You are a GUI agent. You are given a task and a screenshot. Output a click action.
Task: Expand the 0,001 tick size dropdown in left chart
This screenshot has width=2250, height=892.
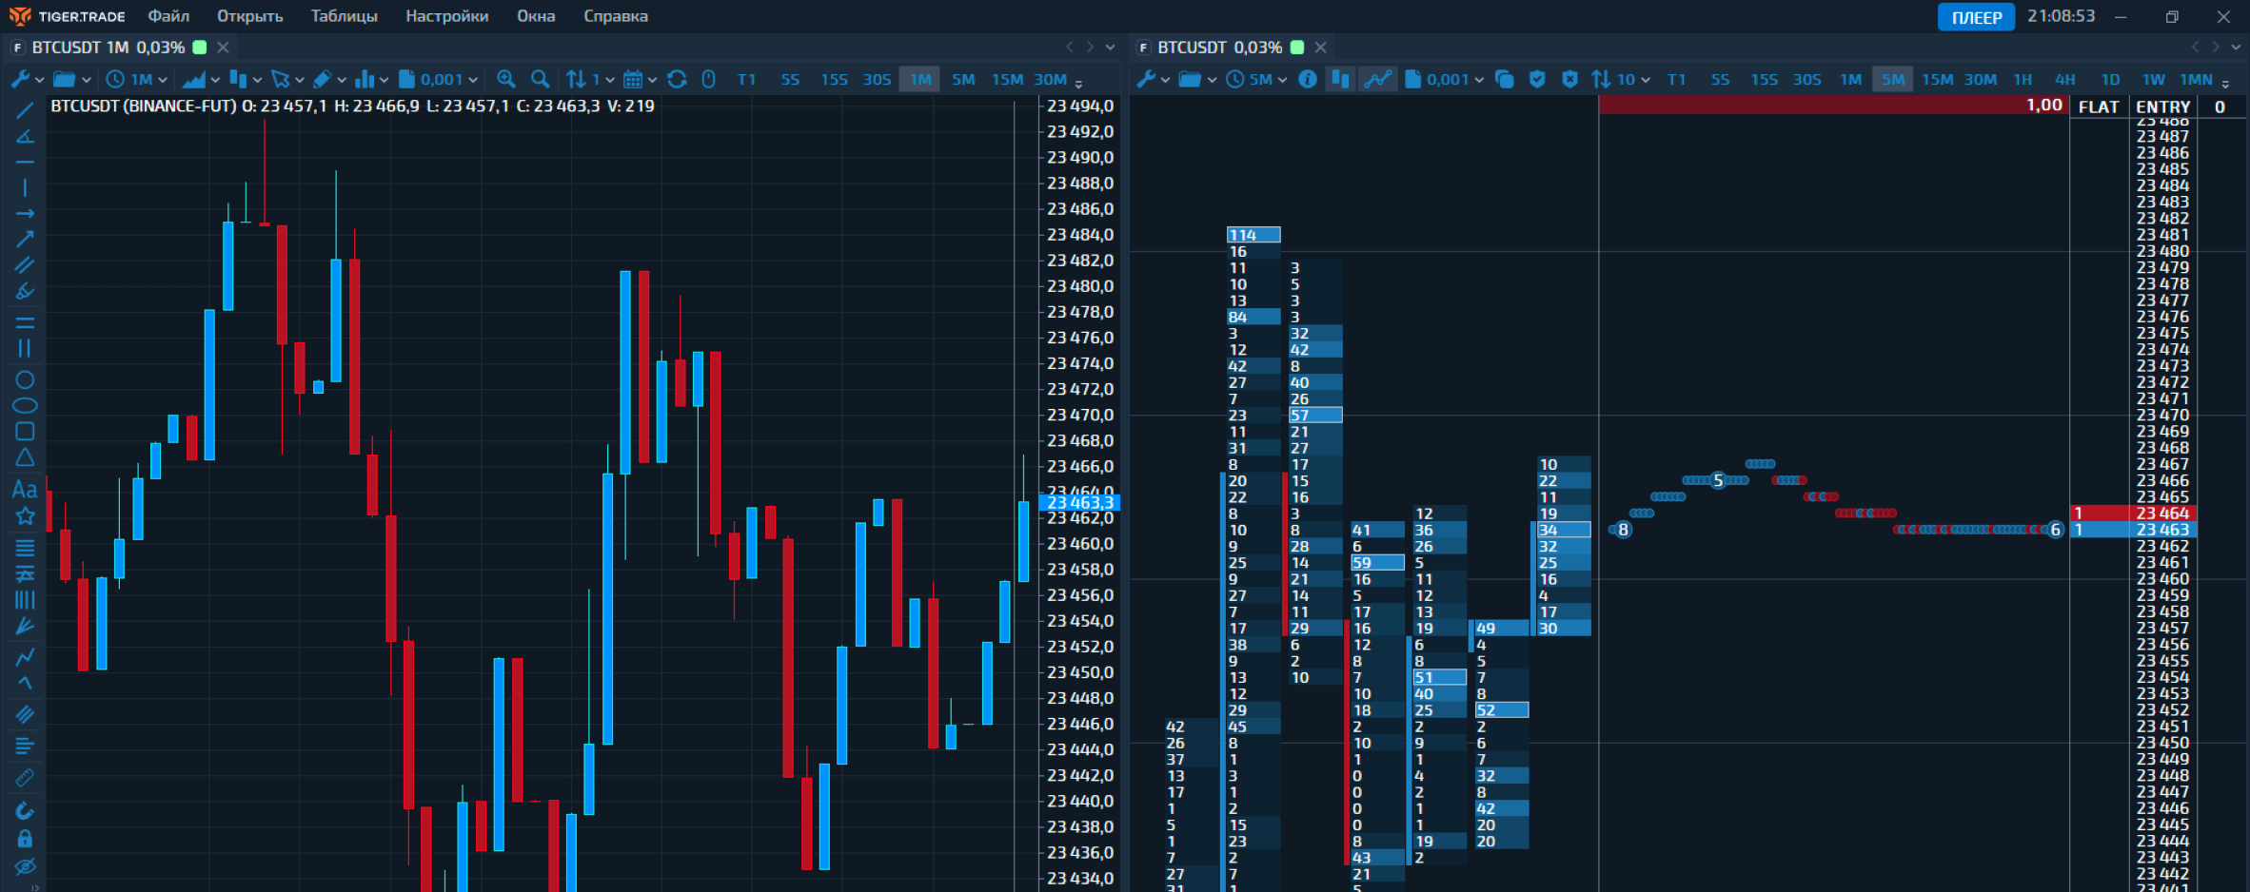point(439,80)
